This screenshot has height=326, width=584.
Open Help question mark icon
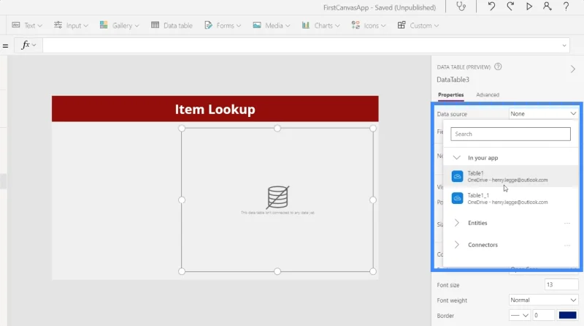[566, 7]
